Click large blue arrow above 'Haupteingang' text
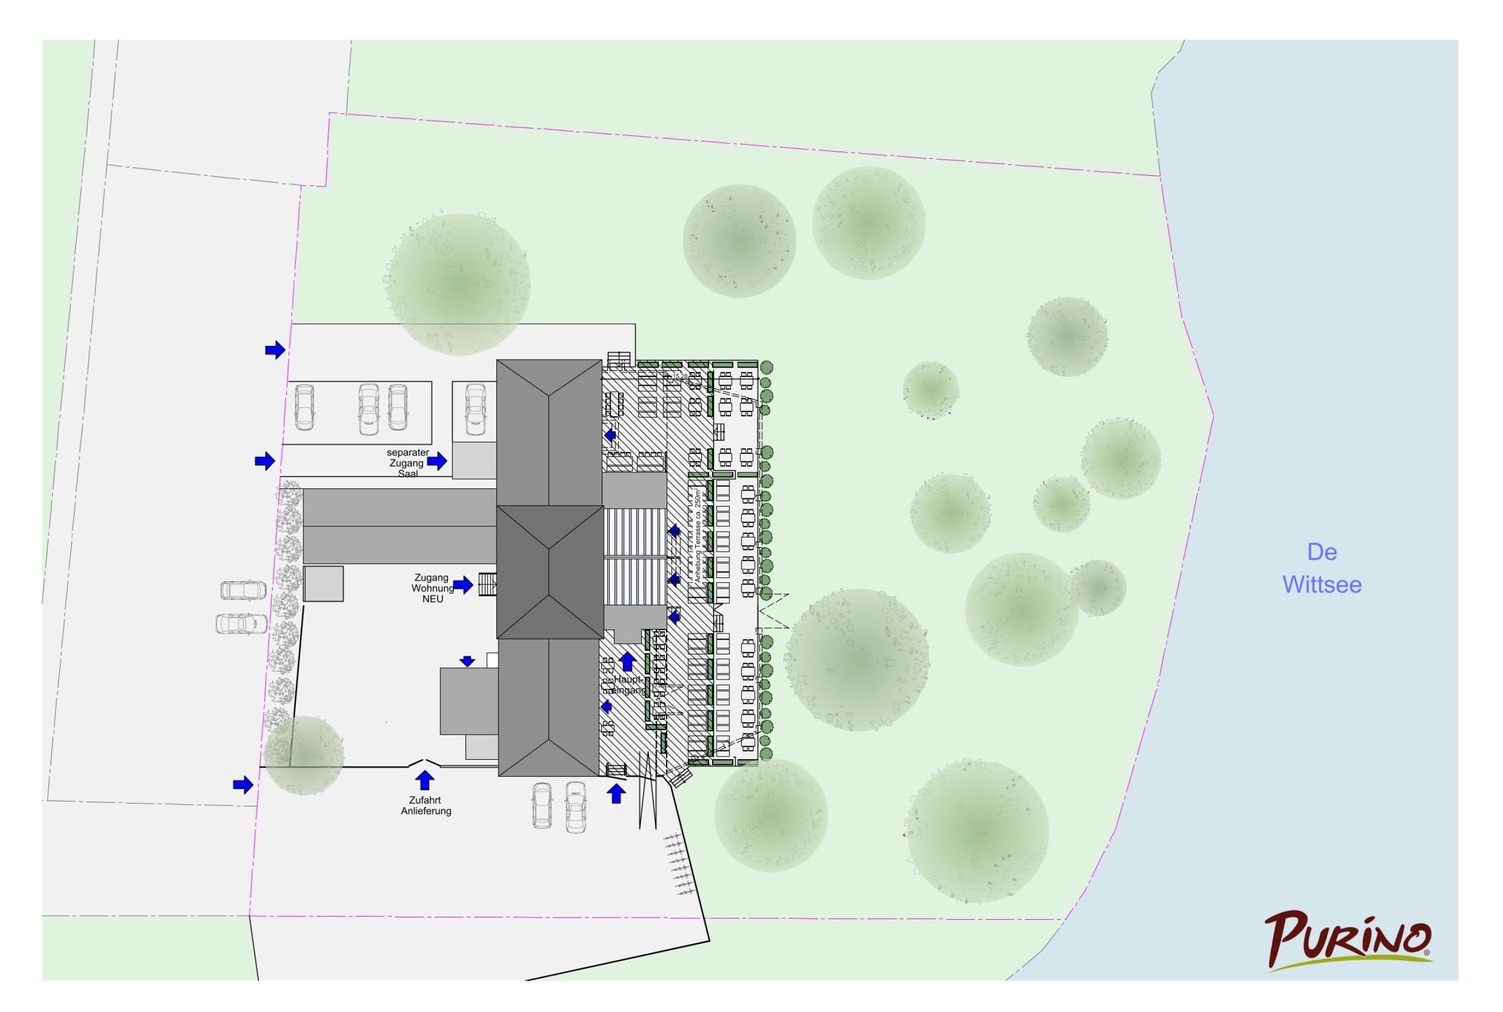 pyautogui.click(x=627, y=661)
